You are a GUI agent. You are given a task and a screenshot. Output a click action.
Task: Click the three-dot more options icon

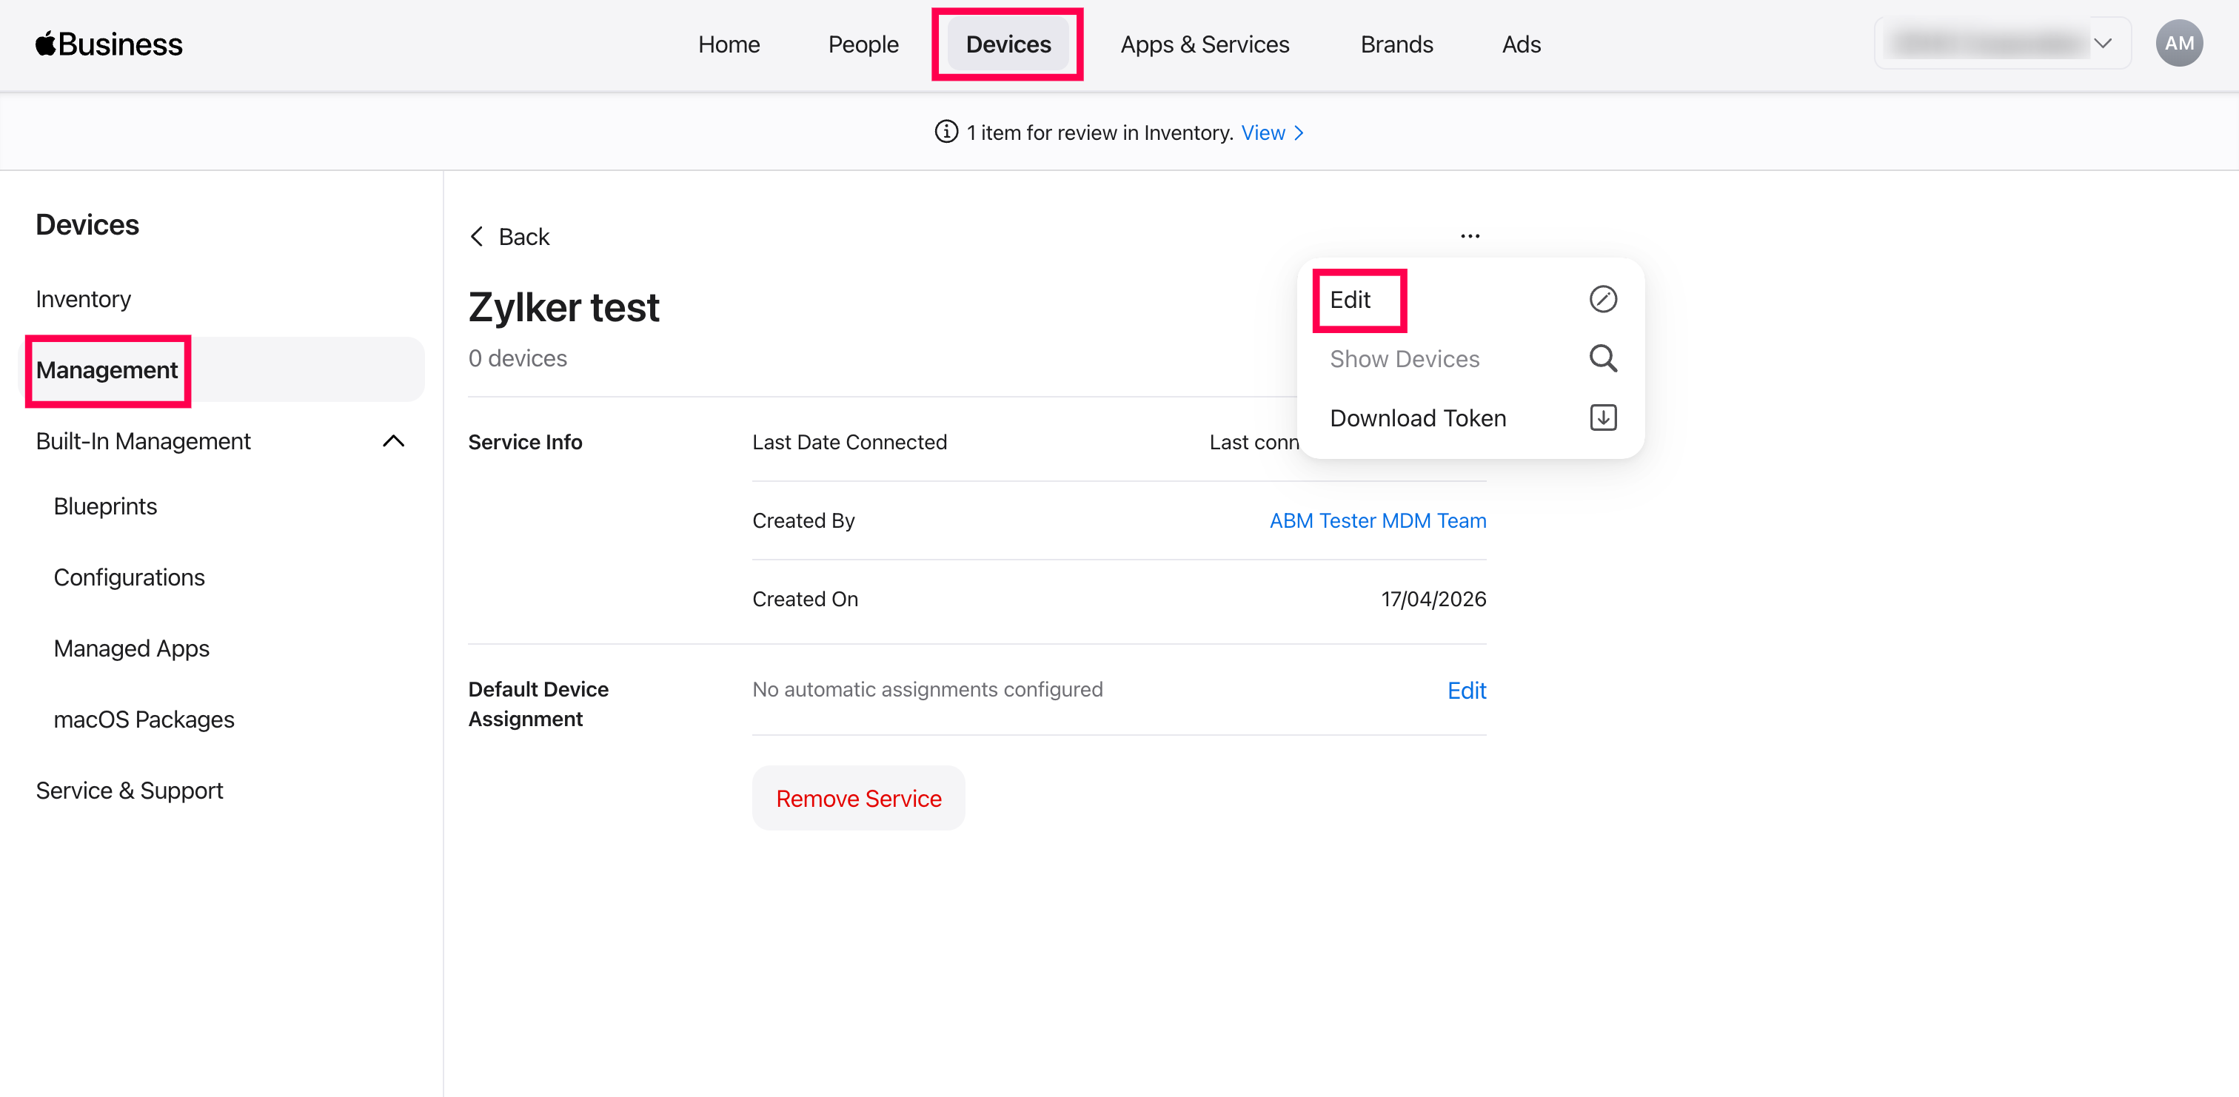(x=1470, y=236)
